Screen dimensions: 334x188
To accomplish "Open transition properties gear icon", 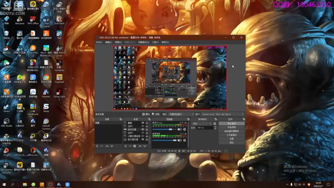I will coord(215,124).
